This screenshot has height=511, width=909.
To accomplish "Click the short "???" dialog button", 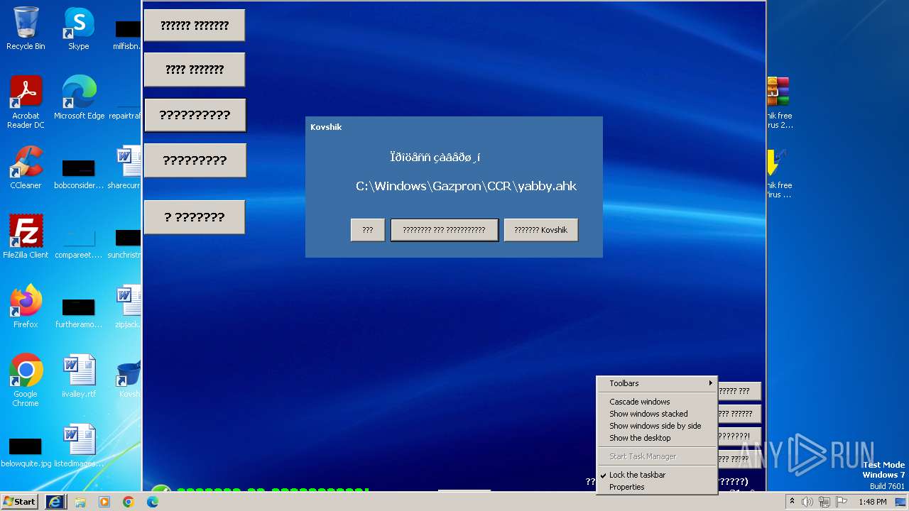I will coord(367,230).
